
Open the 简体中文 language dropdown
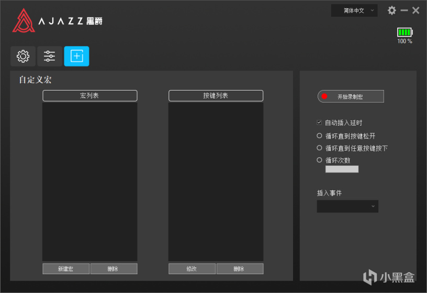[x=354, y=10]
